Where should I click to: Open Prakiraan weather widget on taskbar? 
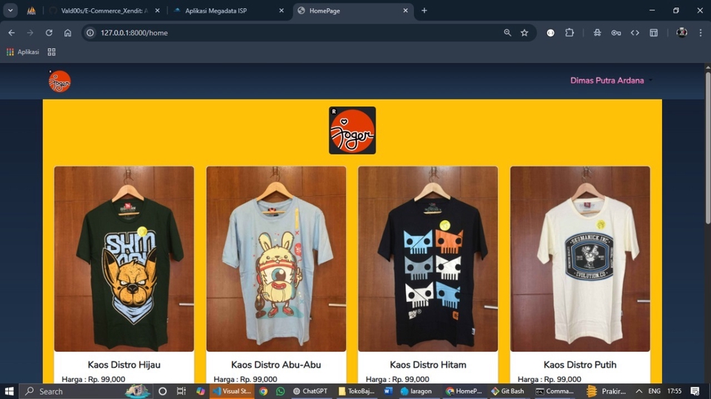tap(607, 392)
